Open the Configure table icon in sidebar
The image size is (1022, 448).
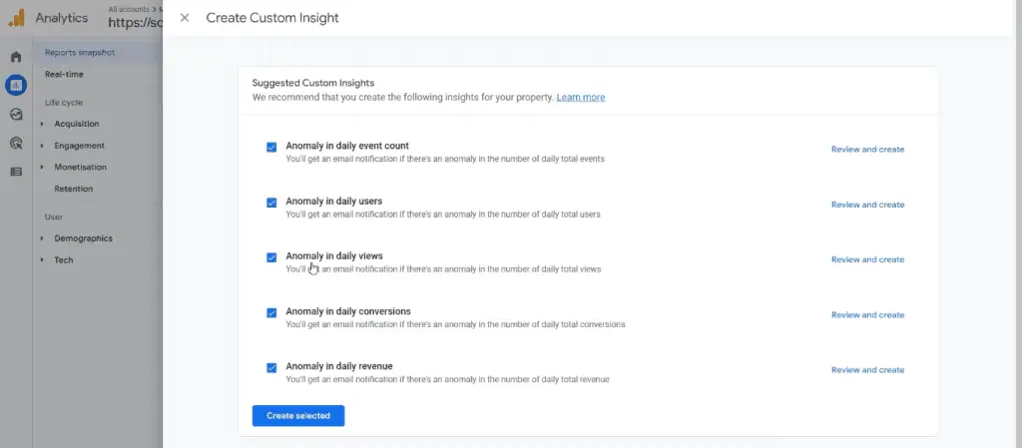[16, 172]
